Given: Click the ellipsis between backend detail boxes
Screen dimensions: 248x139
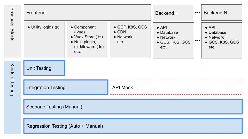Looking at the screenshot, I should pos(197,40).
